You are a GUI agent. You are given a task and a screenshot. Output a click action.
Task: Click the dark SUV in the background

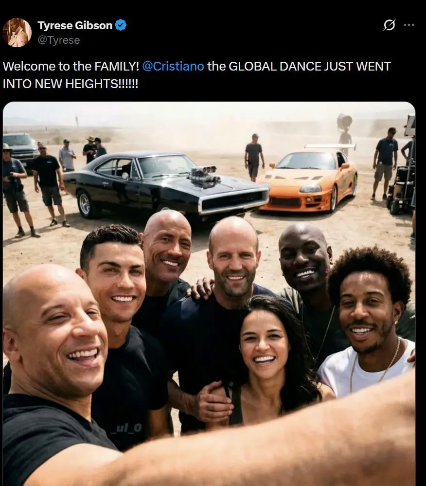[20, 151]
